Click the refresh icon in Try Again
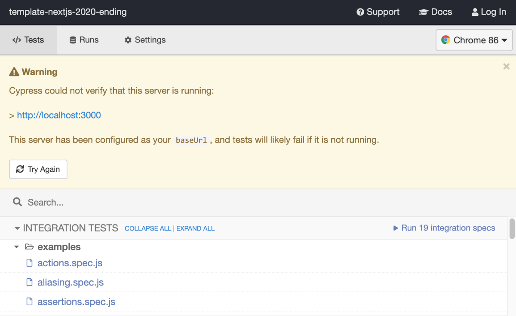 [20, 169]
